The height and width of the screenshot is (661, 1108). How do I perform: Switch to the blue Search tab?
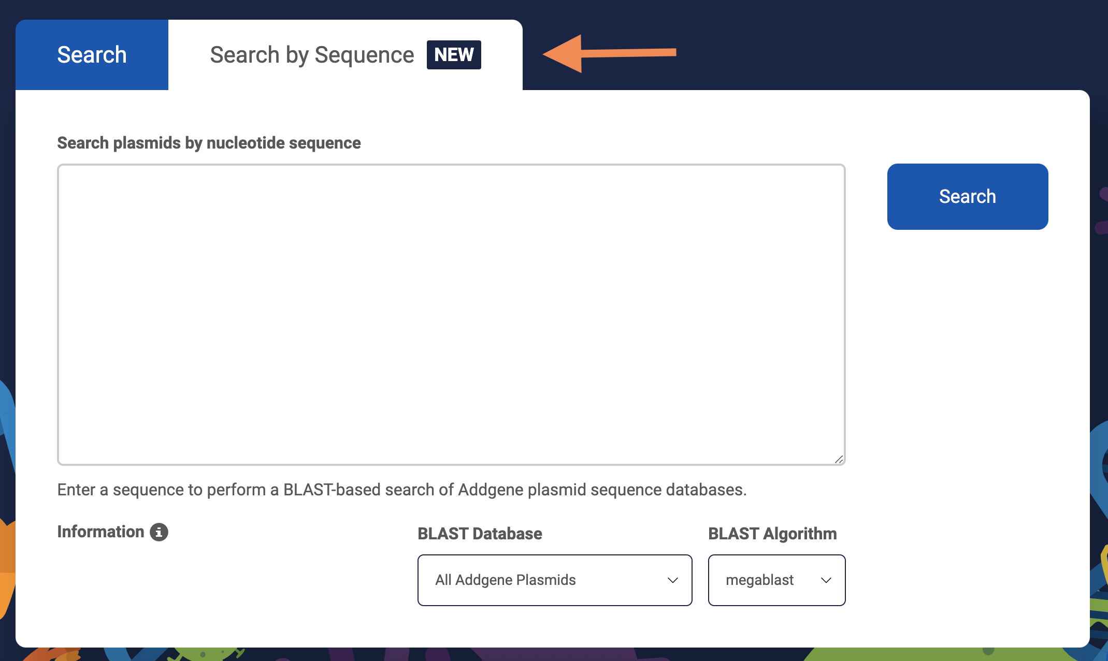[x=92, y=55]
